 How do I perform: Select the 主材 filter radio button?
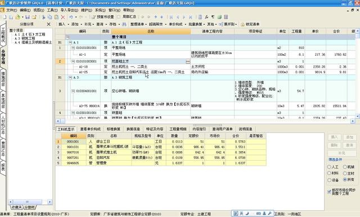(x=345, y=173)
